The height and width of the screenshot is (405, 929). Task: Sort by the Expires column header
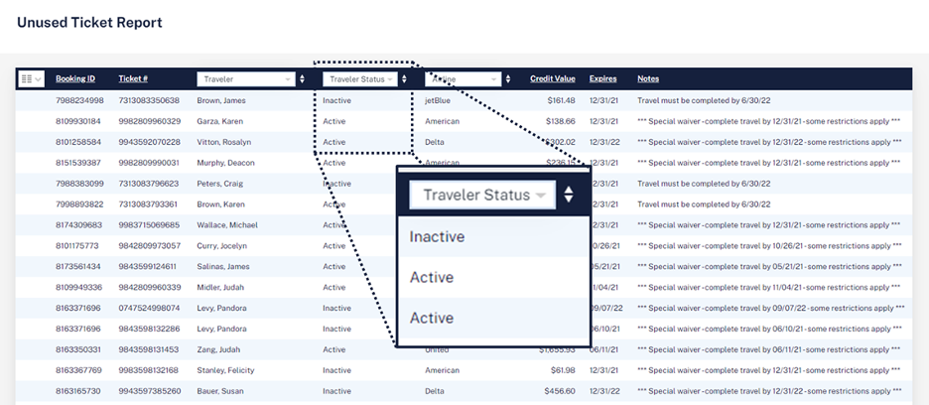pyautogui.click(x=602, y=78)
